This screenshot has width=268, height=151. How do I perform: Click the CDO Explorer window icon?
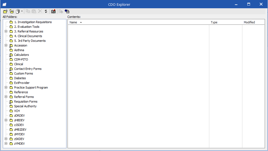(4, 4)
